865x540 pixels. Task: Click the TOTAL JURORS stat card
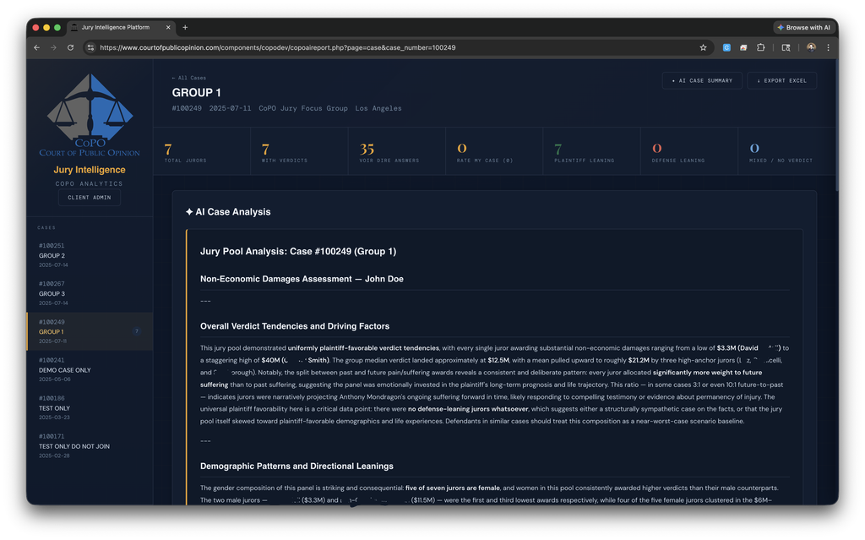point(202,151)
